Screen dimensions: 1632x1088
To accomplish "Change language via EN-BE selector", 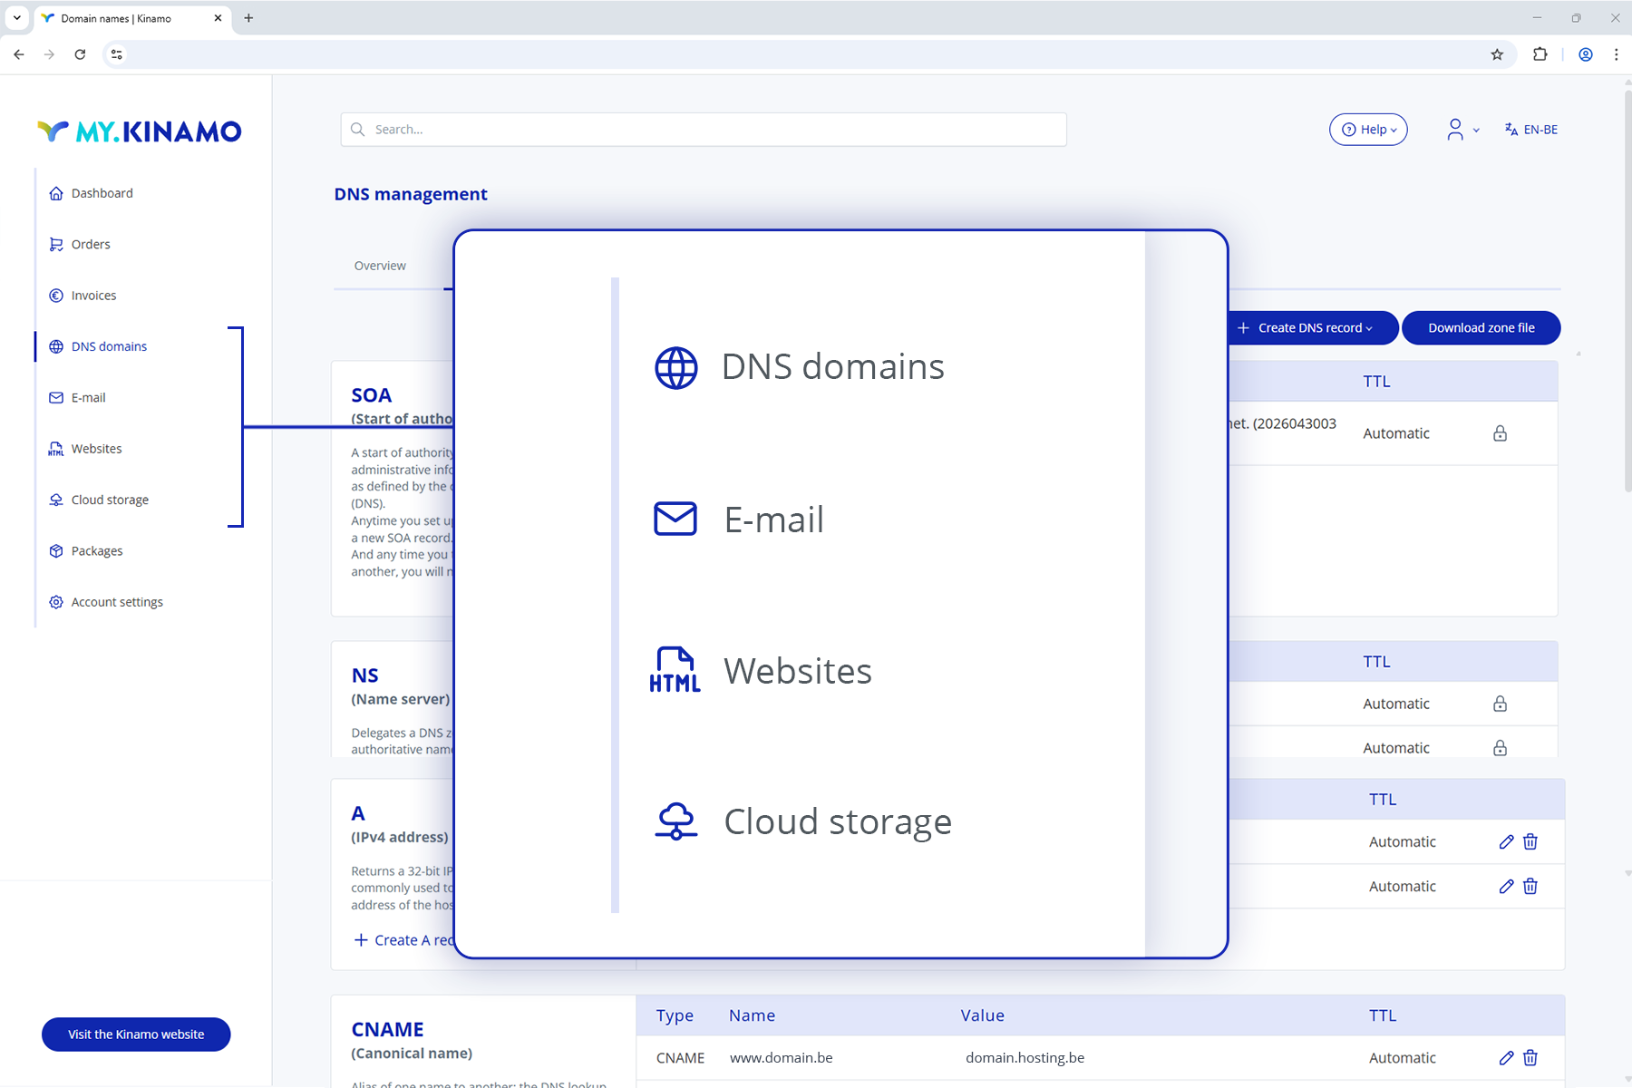I will (x=1530, y=130).
